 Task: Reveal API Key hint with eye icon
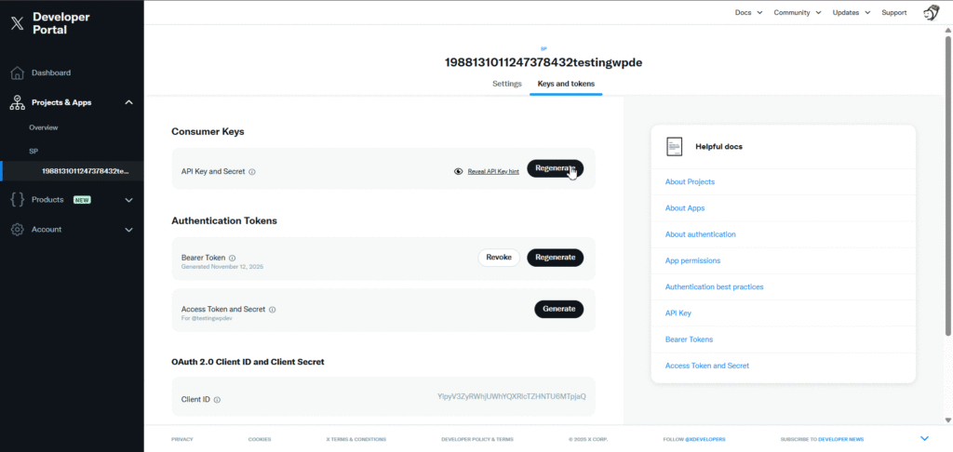[x=458, y=172]
